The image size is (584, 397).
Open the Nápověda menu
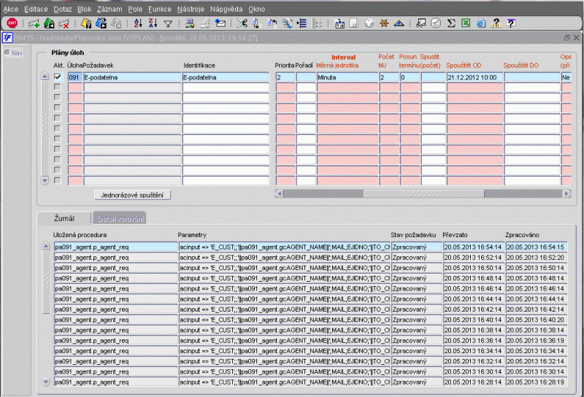(x=226, y=9)
